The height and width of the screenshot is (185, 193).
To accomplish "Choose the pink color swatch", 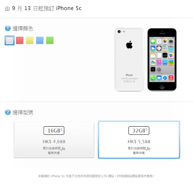I will (20, 41).
